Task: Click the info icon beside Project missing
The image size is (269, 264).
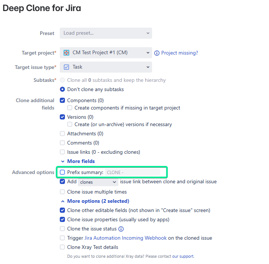Action: pyautogui.click(x=156, y=53)
